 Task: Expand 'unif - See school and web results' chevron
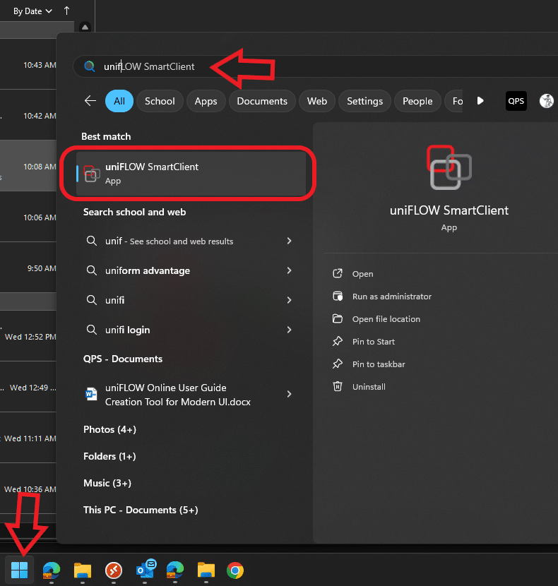[289, 241]
